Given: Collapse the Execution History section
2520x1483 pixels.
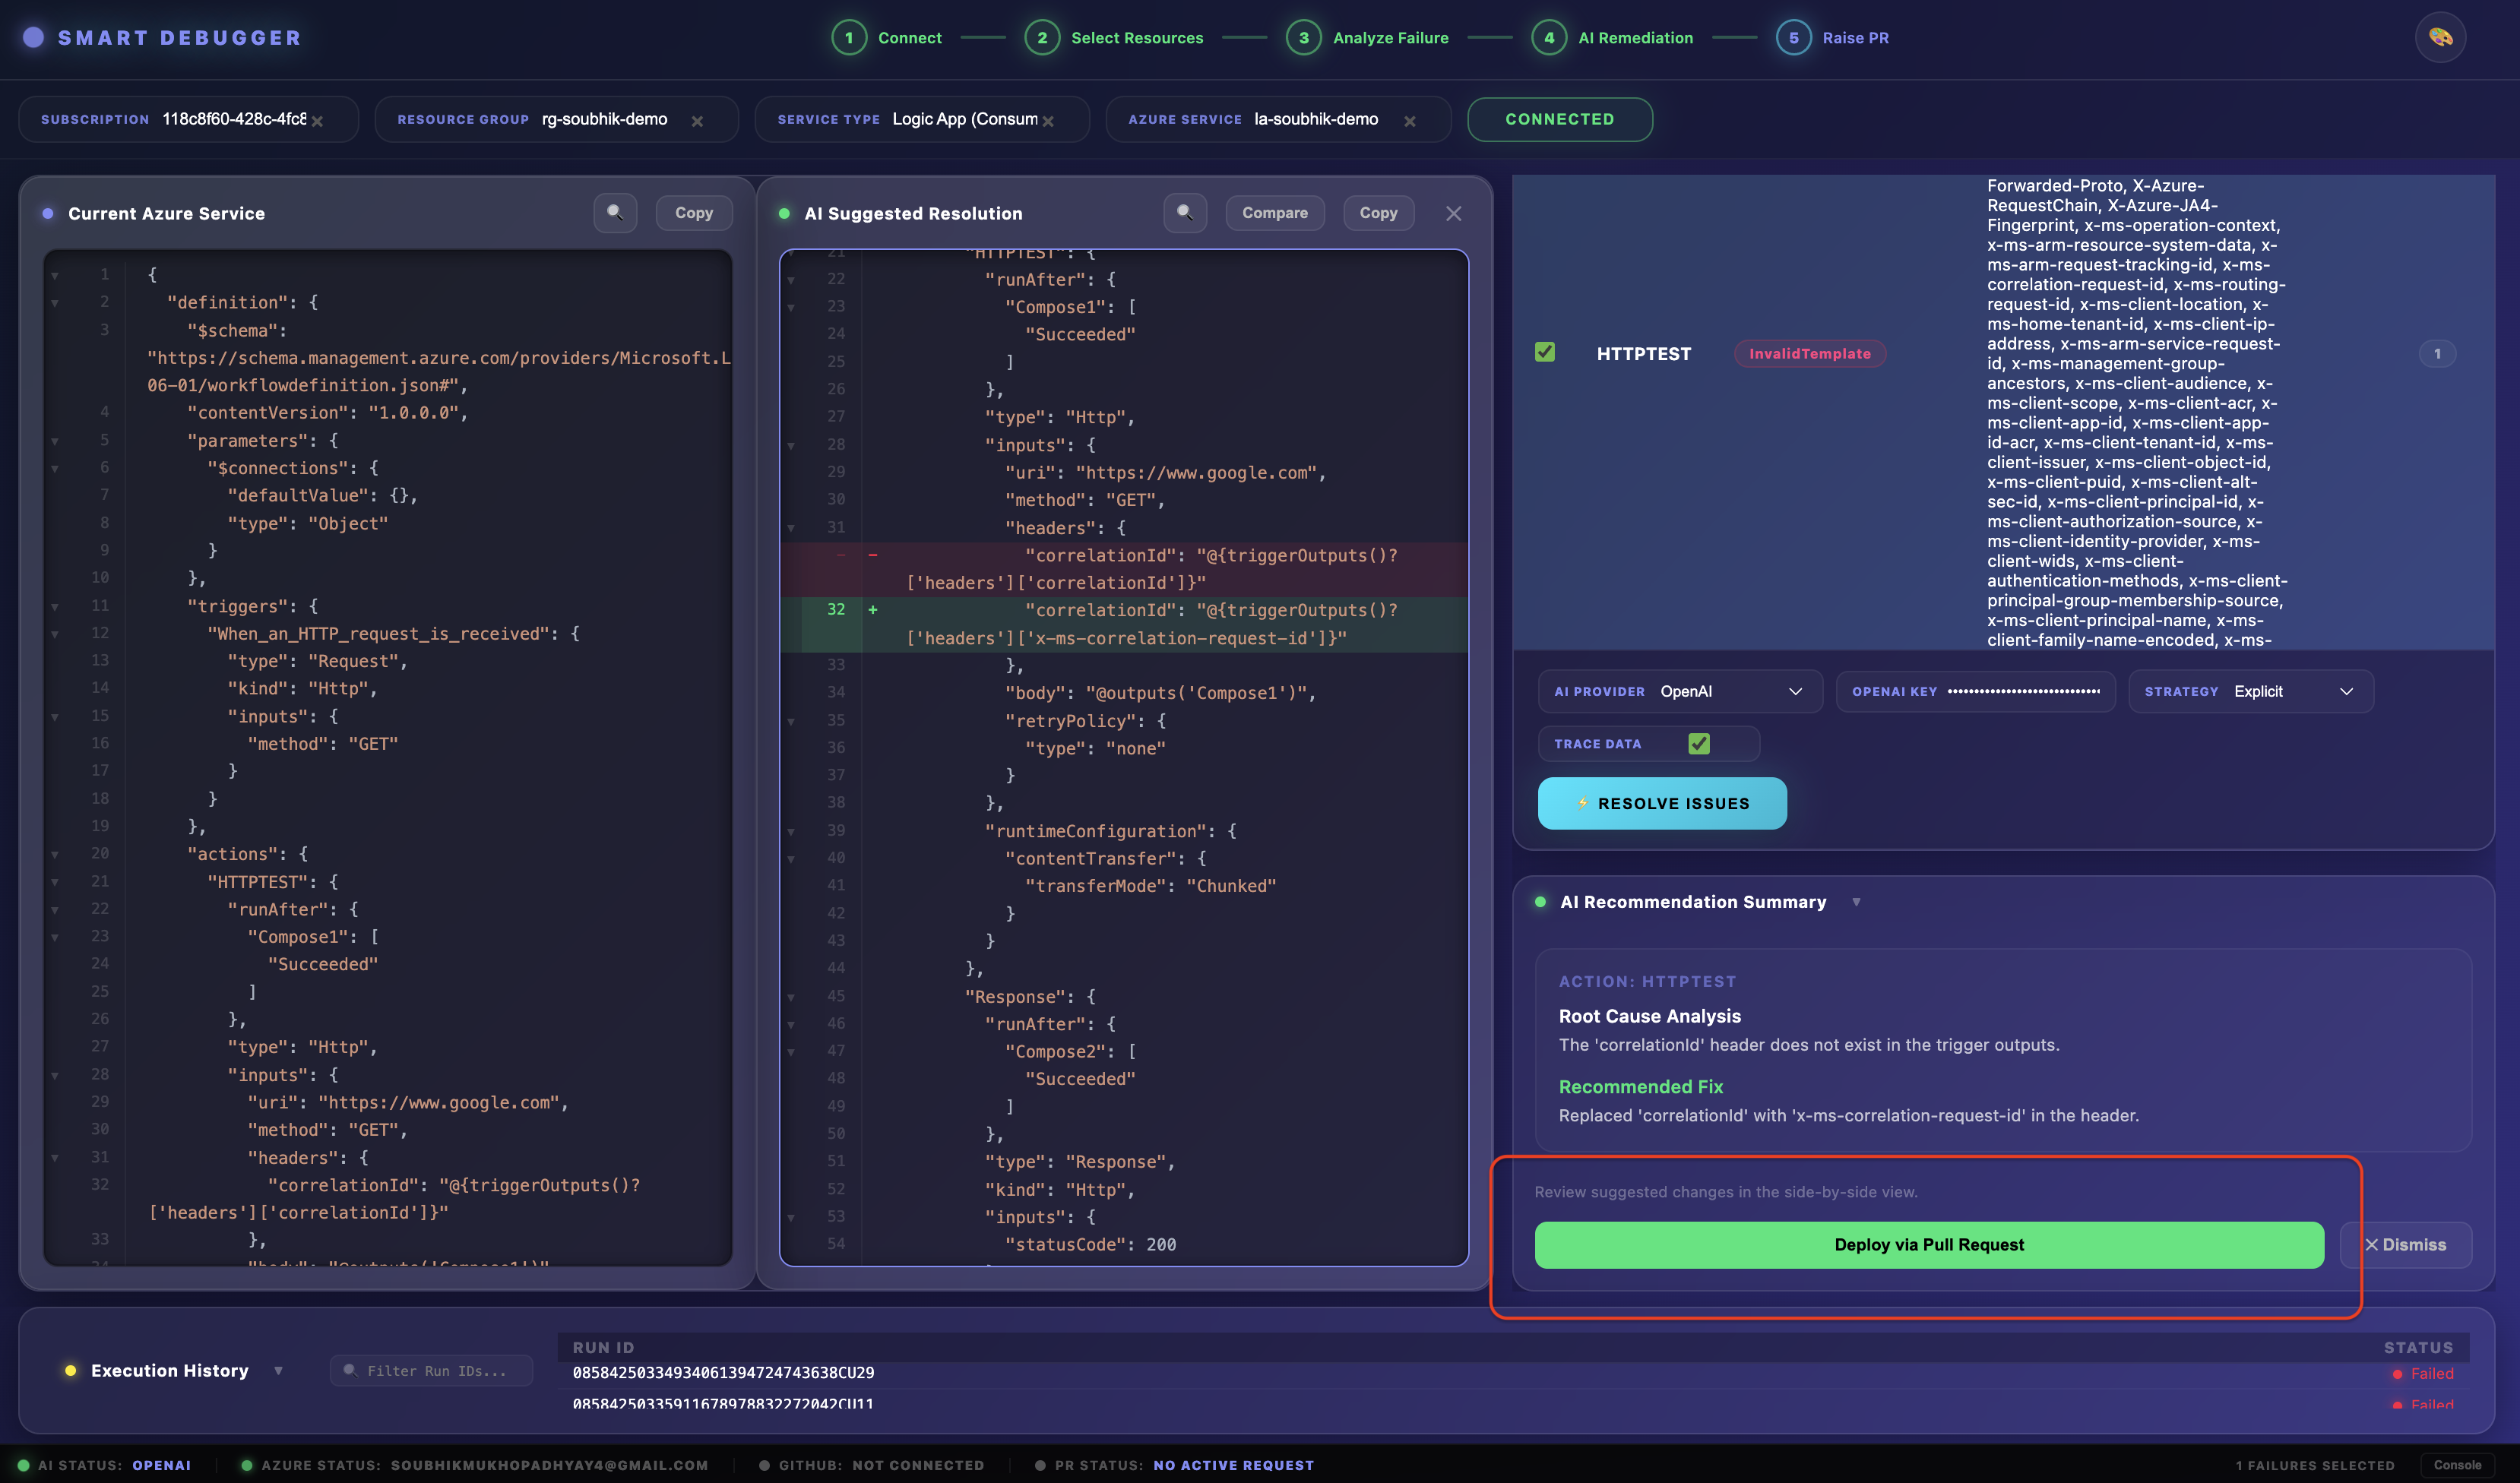Looking at the screenshot, I should point(278,1371).
